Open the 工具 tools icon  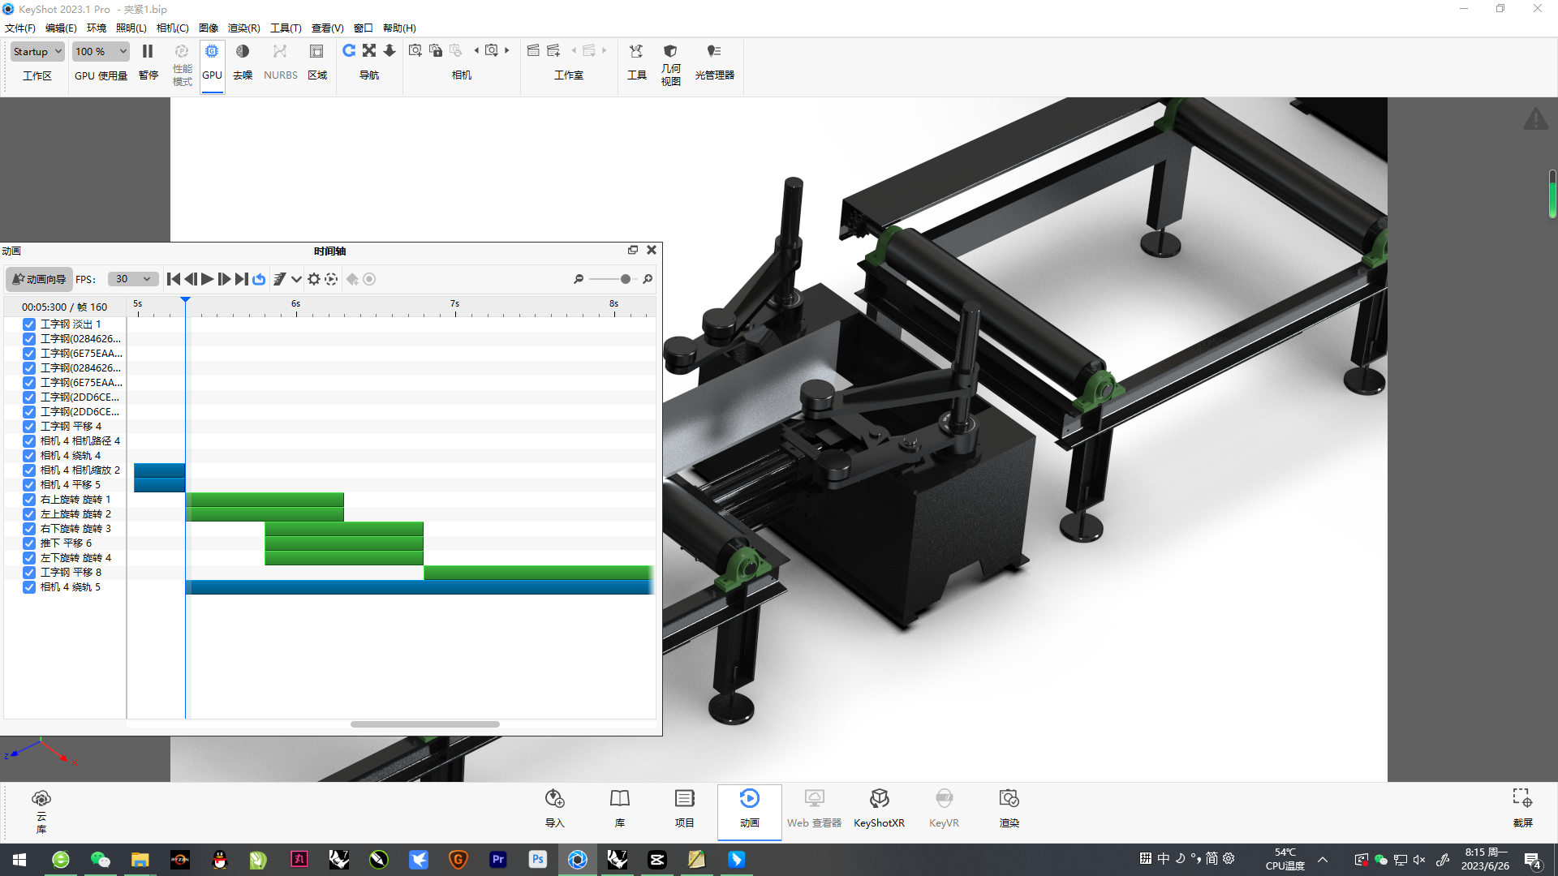coord(637,51)
